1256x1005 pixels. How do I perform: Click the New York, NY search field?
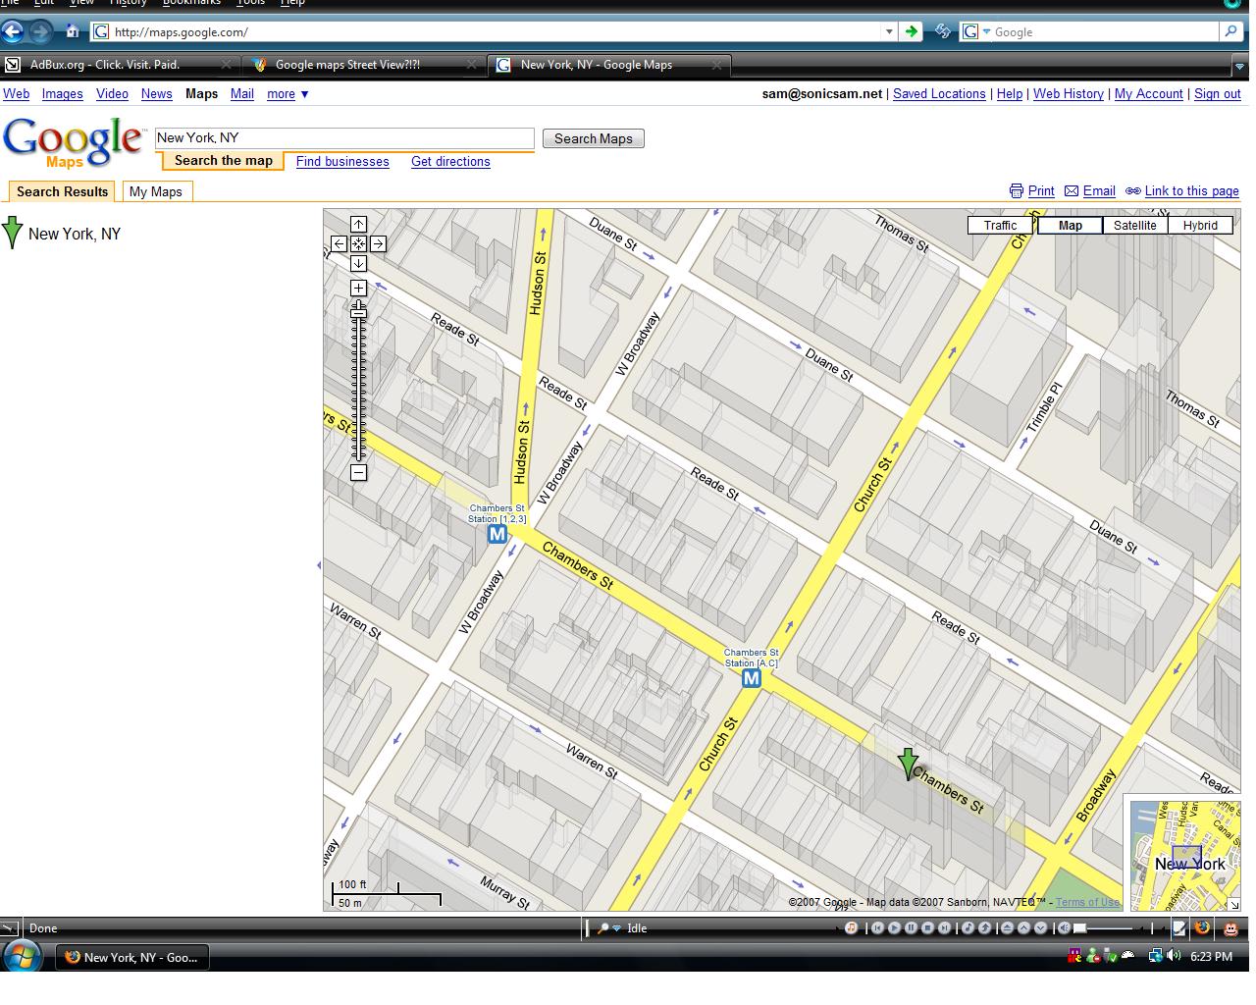point(343,138)
